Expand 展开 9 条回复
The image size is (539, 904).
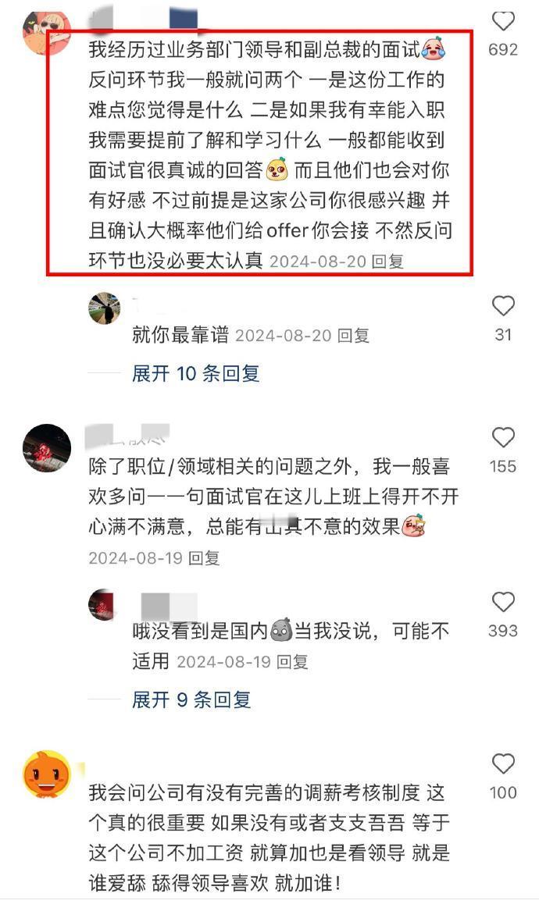(x=191, y=700)
